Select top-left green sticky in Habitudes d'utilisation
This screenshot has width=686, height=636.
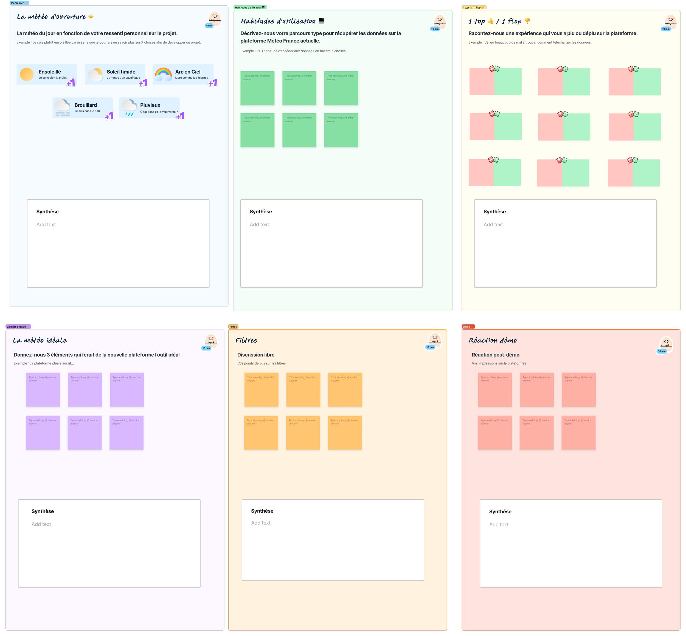[x=257, y=89]
